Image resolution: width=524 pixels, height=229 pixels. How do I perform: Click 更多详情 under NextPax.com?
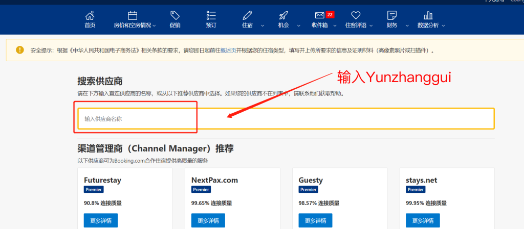coord(208,220)
